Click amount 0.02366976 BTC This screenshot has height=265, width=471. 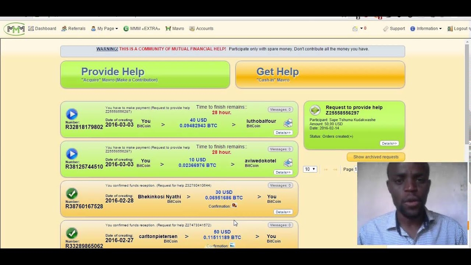point(197,166)
